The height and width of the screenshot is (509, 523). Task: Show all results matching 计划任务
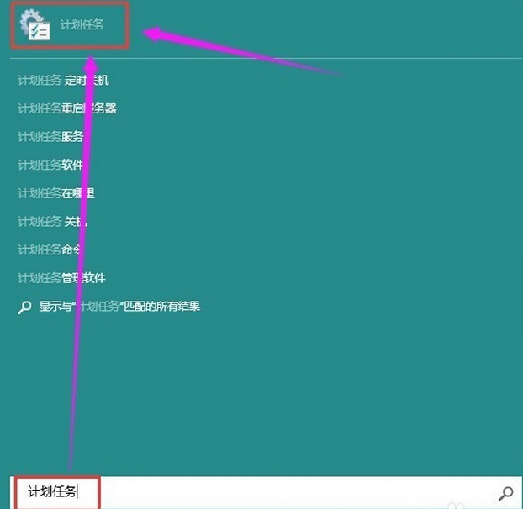click(x=109, y=307)
